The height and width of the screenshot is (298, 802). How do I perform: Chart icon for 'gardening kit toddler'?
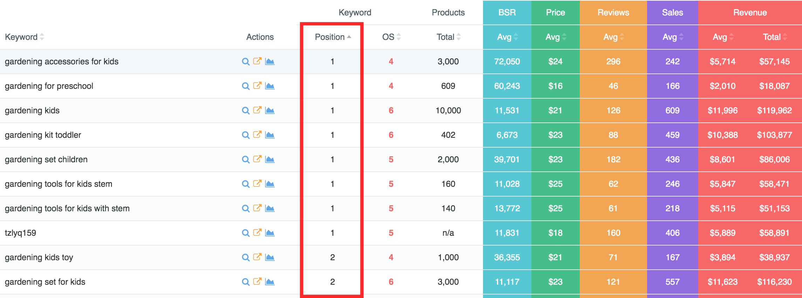point(270,135)
